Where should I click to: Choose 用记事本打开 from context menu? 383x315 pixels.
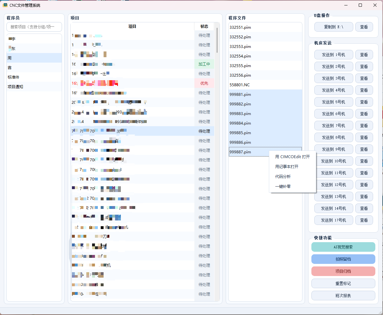(x=293, y=167)
